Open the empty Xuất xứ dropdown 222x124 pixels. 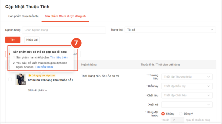click(187, 104)
